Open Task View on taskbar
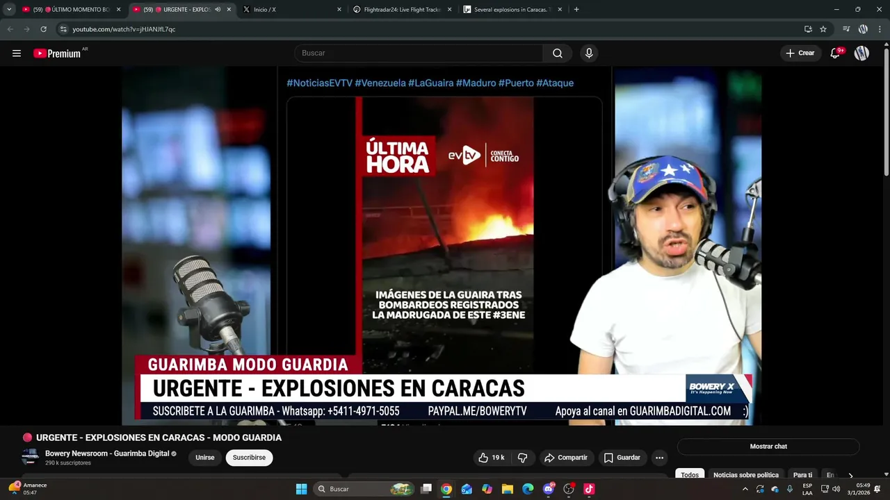The image size is (890, 500). [x=426, y=489]
